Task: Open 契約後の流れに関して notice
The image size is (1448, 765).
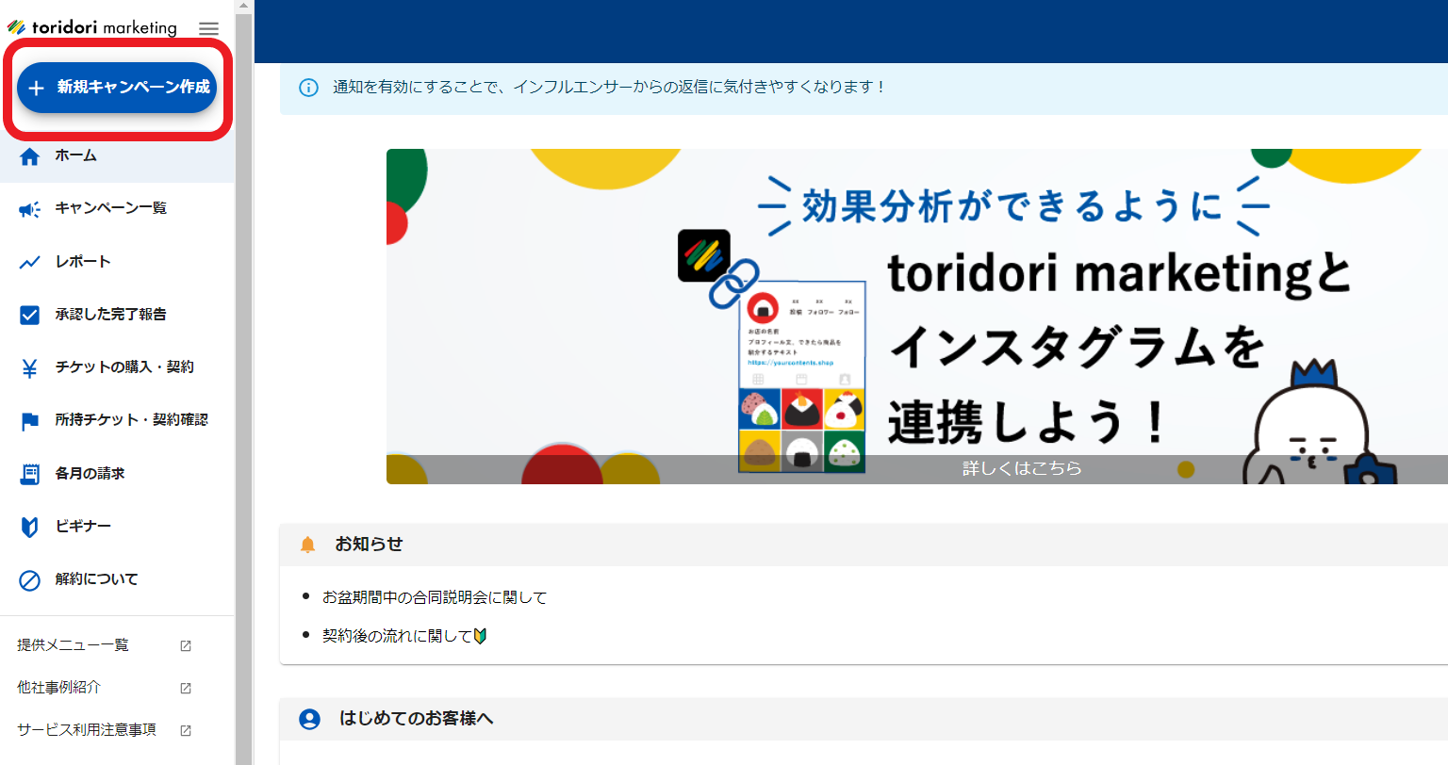Action: click(404, 636)
